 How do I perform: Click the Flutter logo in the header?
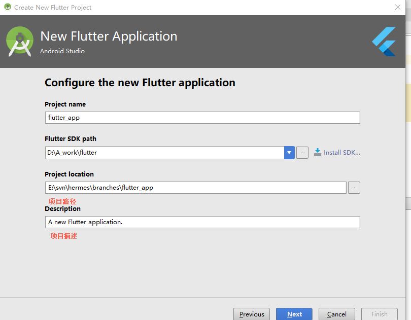(384, 42)
